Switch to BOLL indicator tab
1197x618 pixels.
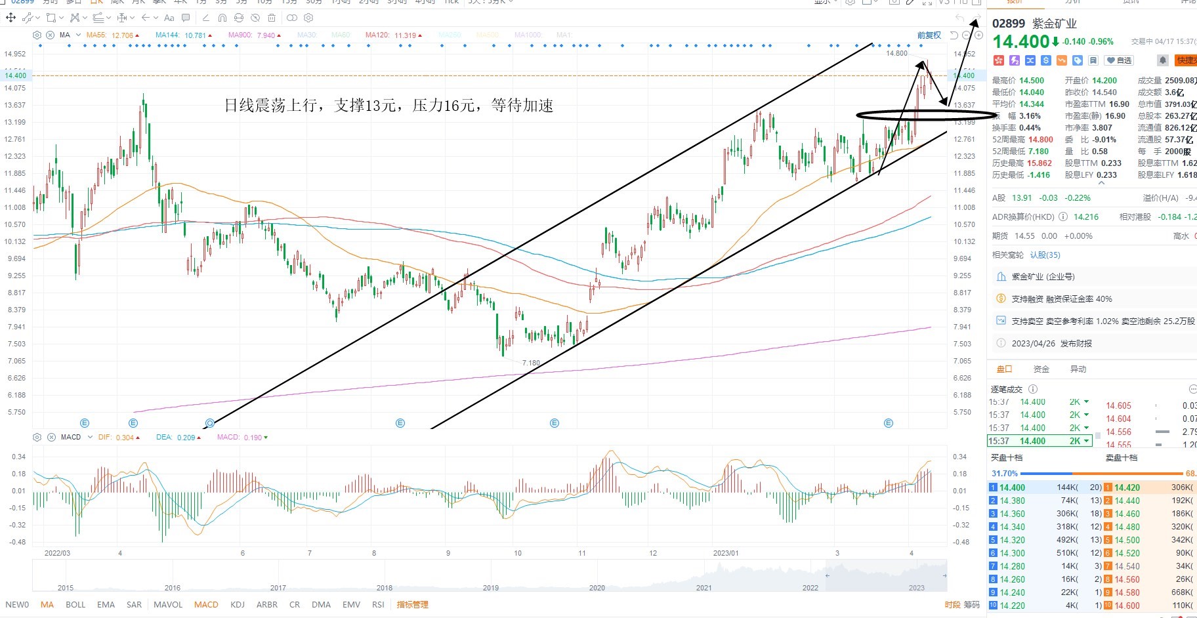(x=75, y=604)
